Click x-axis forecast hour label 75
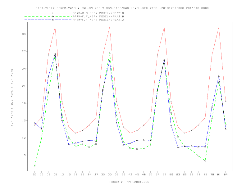The width and height of the screenshot is (246, 190). click(x=205, y=174)
